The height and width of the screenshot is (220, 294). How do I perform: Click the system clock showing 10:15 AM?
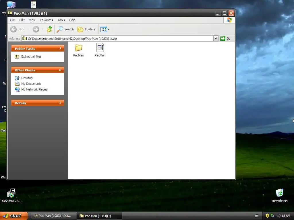pos(283,216)
